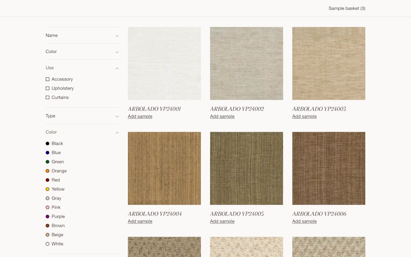
Task: Enable the Upholstery use filter
Action: (47, 88)
